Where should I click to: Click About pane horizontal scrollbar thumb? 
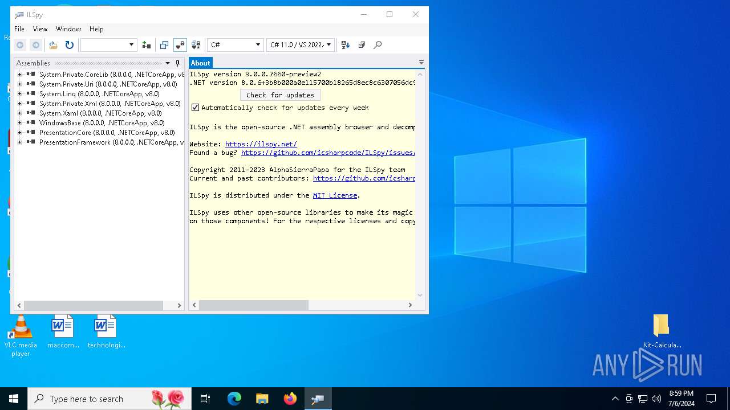pyautogui.click(x=254, y=305)
